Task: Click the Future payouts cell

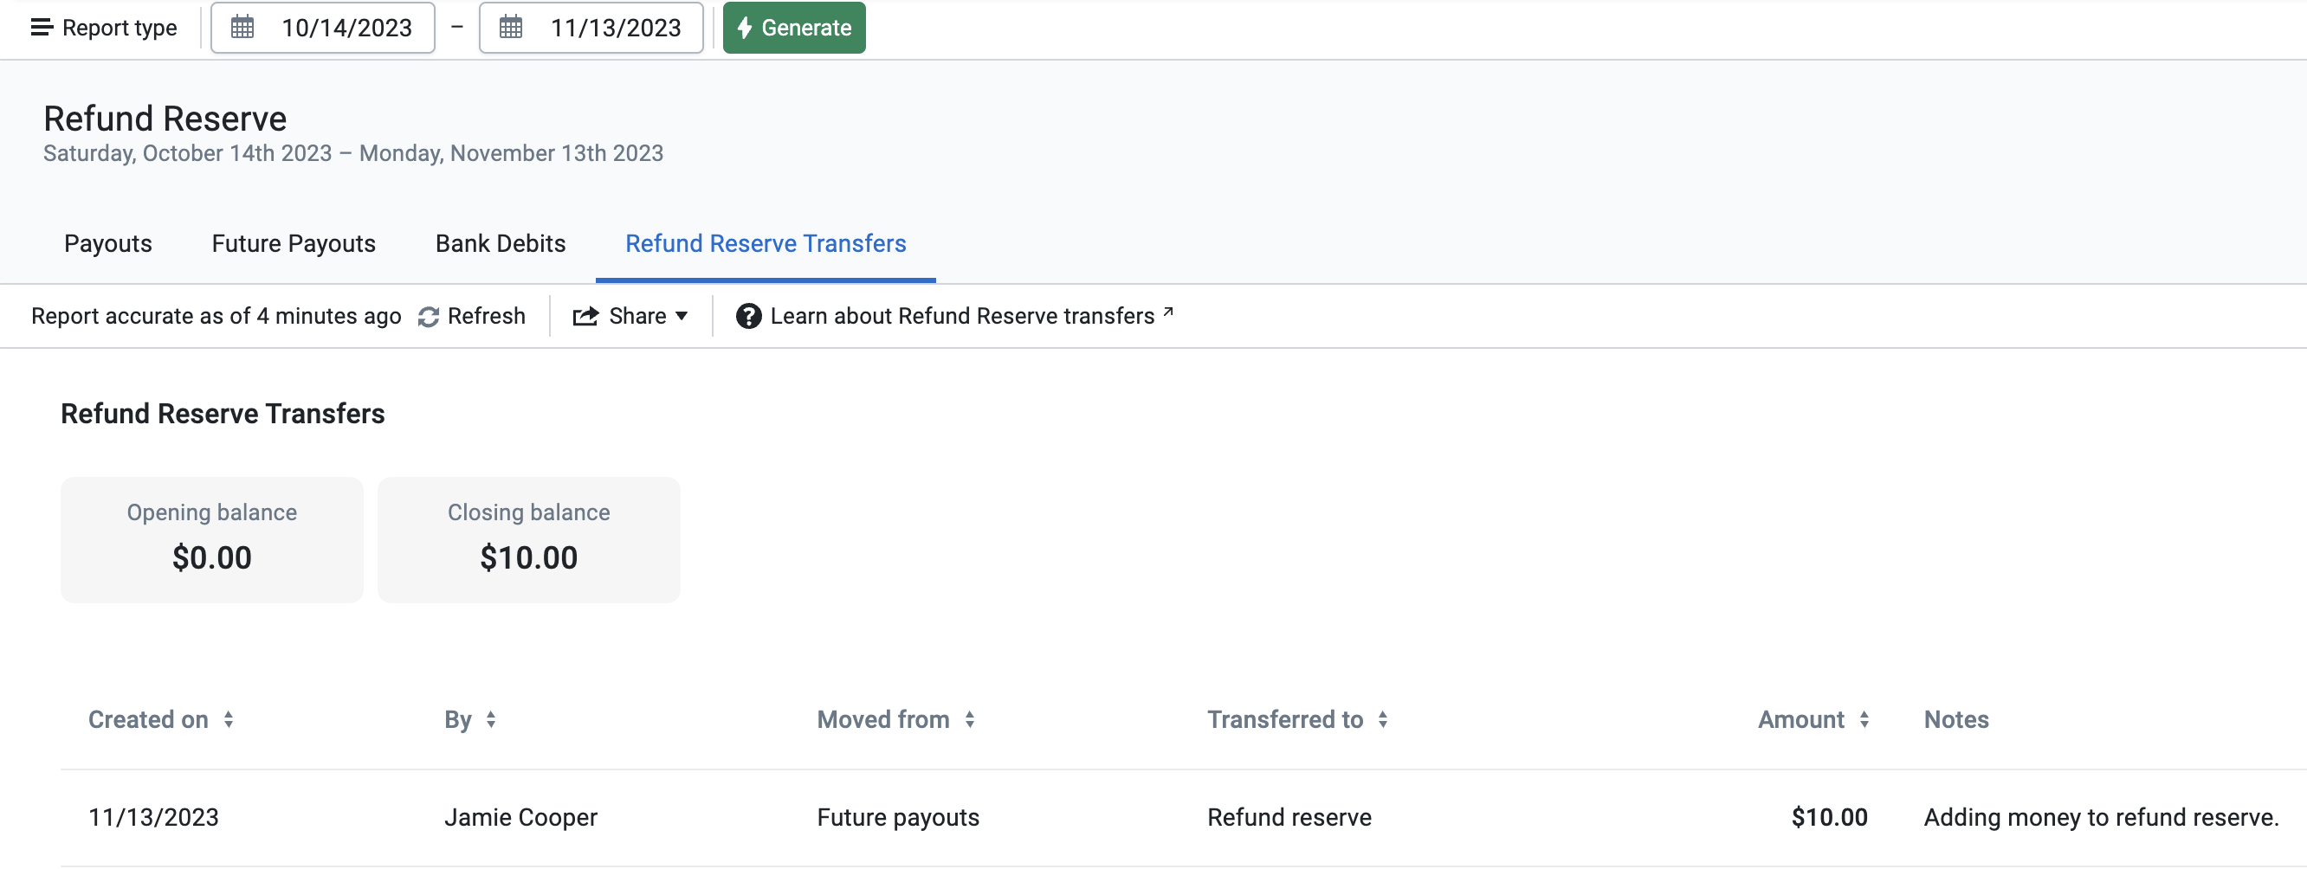Action: (x=898, y=817)
